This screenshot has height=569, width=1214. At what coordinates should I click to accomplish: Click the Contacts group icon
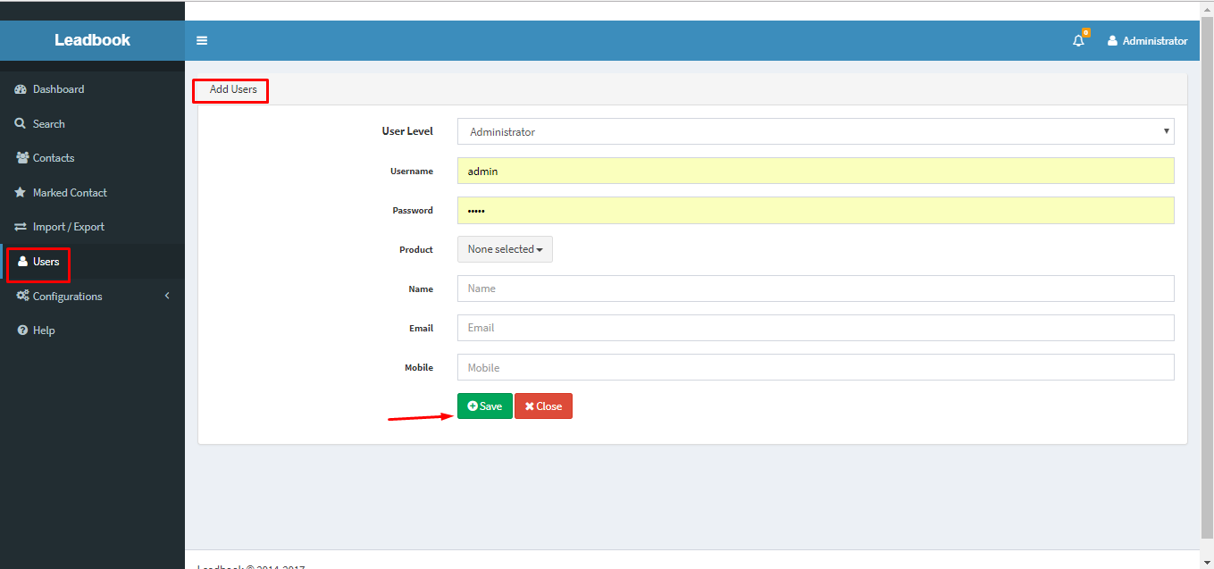(x=21, y=157)
